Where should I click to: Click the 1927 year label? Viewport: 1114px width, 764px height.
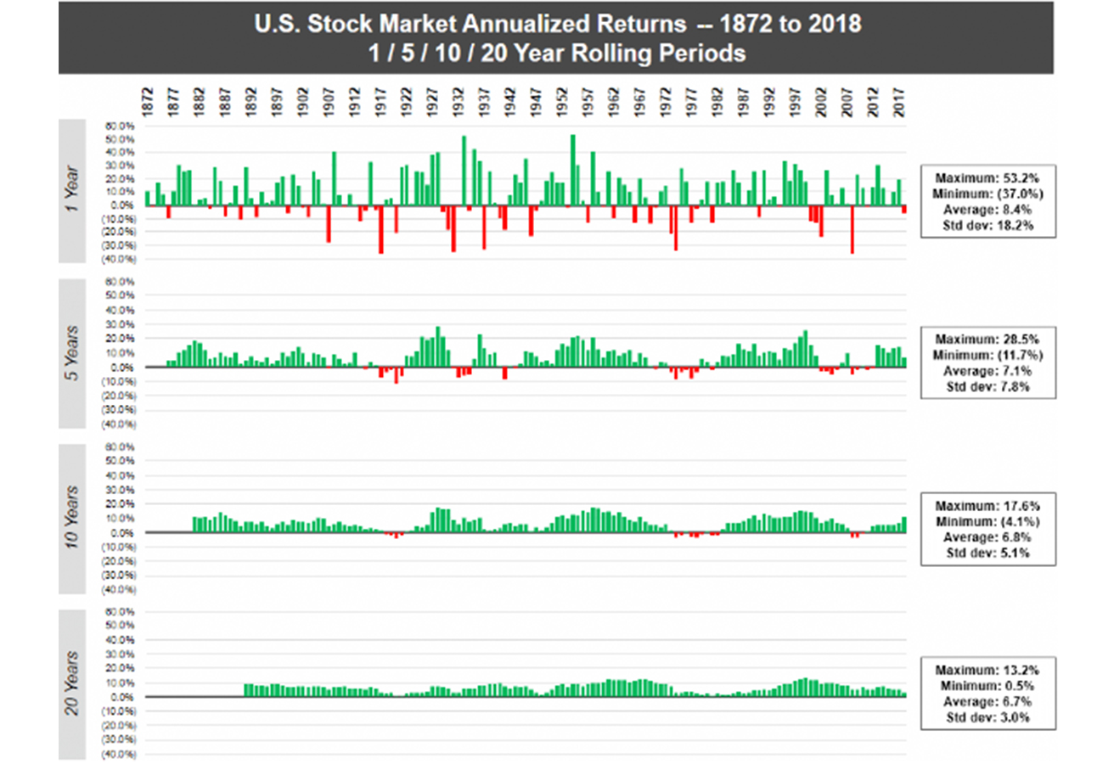(433, 101)
